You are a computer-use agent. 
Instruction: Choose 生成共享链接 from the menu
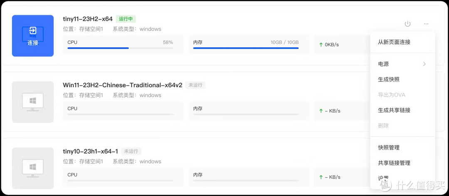click(402, 110)
